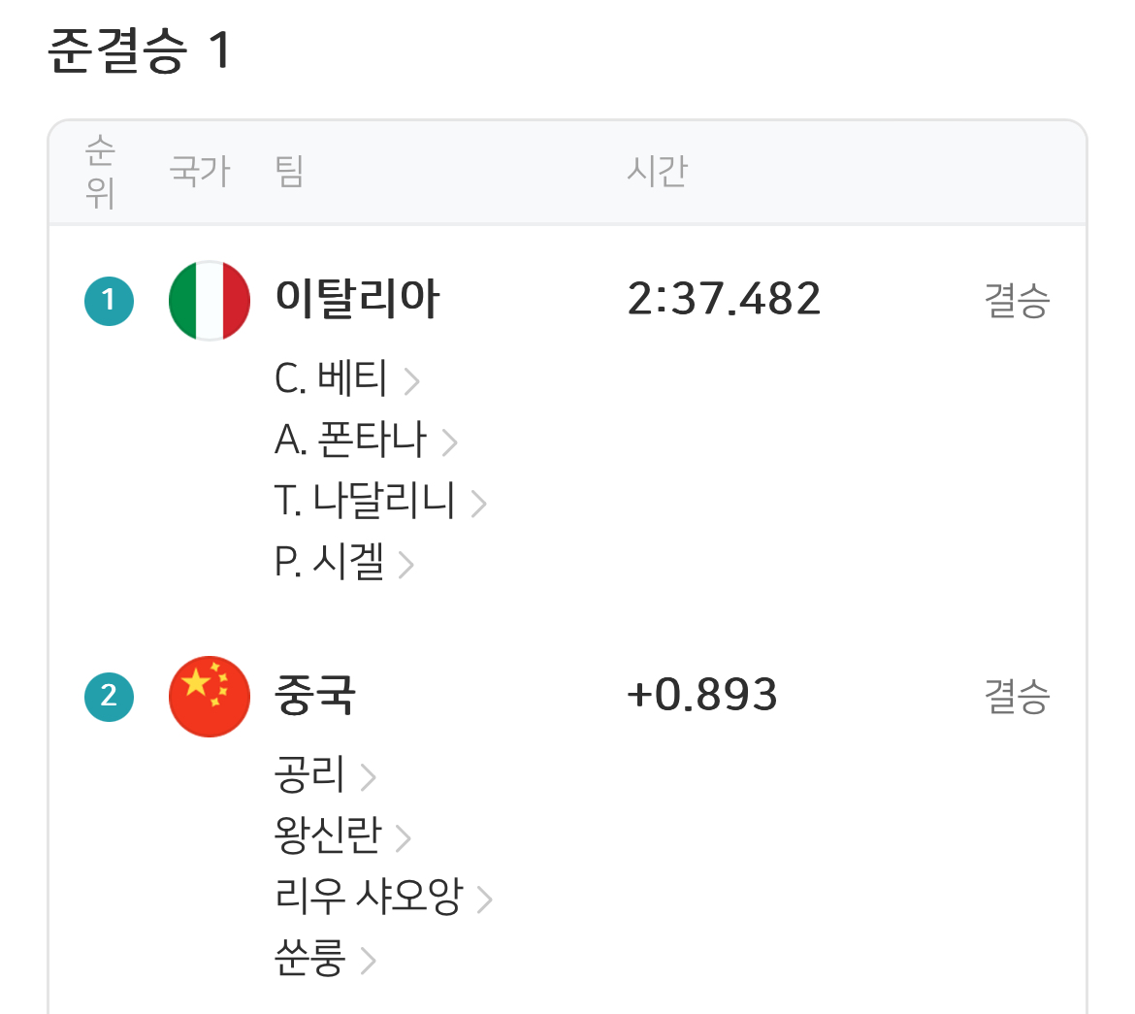Open athlete P. 시겔 profile
1135x1014 pixels.
[x=330, y=563]
